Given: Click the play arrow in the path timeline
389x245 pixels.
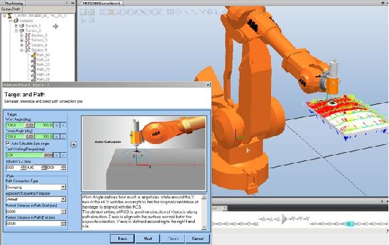Looking at the screenshot, I should 285,219.
